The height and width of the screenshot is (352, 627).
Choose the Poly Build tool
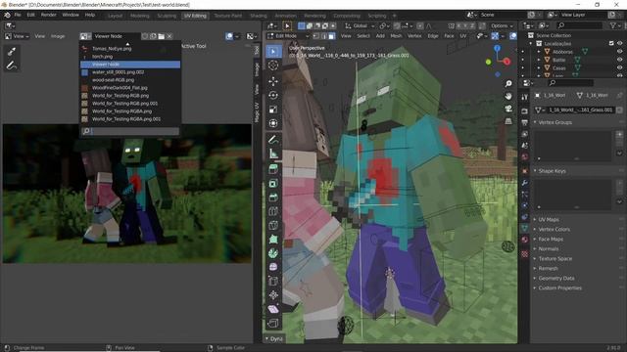[x=273, y=240]
